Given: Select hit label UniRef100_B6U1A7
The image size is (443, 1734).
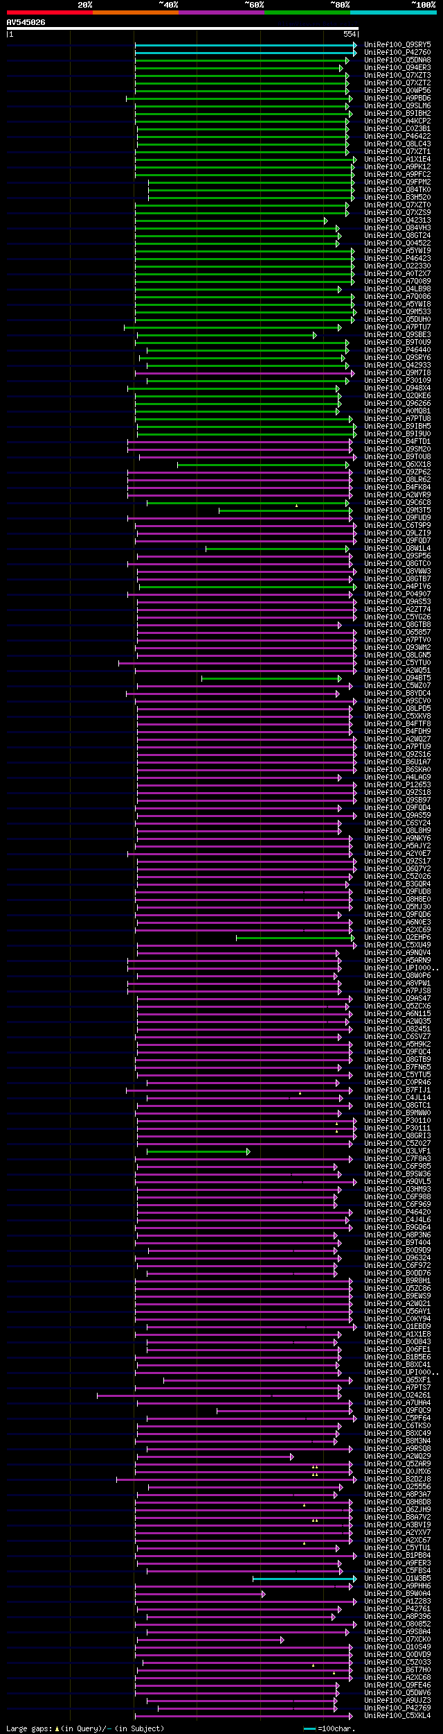Looking at the screenshot, I should (397, 762).
